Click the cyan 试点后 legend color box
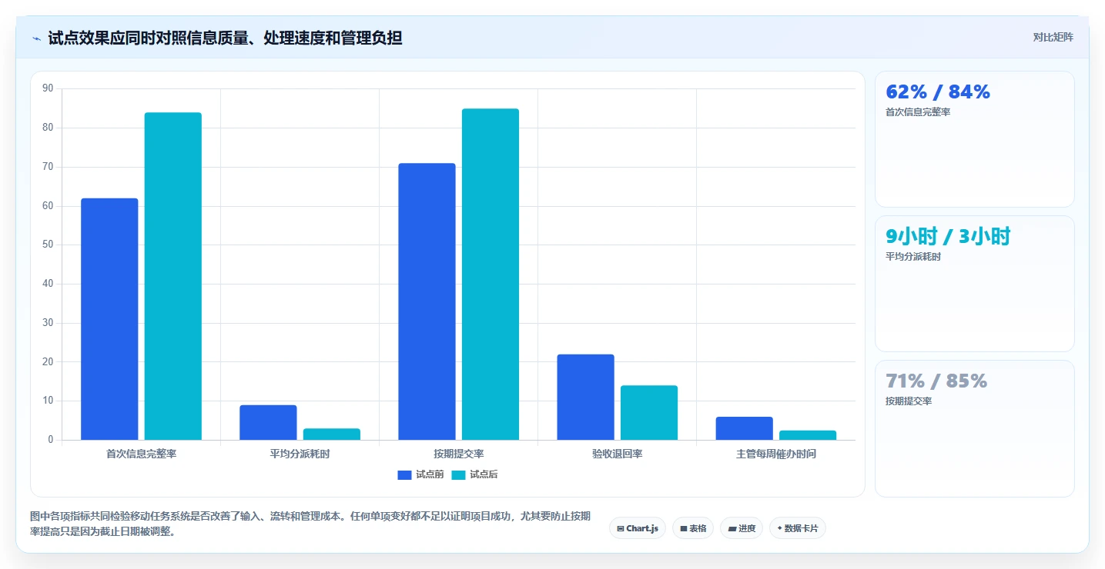 [x=459, y=474]
